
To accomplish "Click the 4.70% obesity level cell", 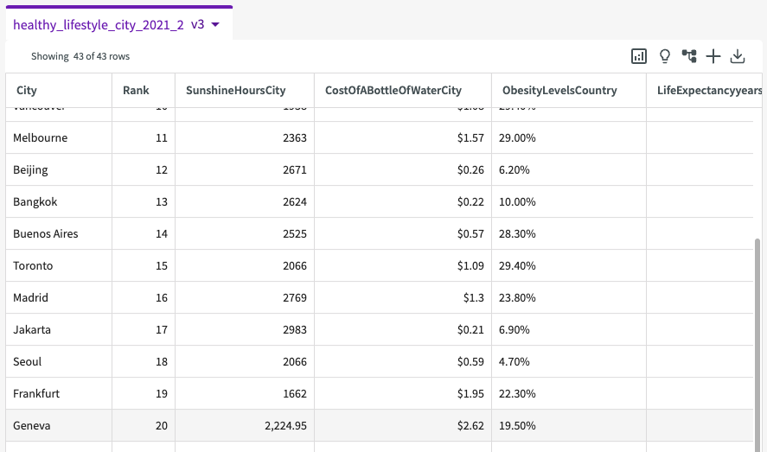I will point(569,361).
